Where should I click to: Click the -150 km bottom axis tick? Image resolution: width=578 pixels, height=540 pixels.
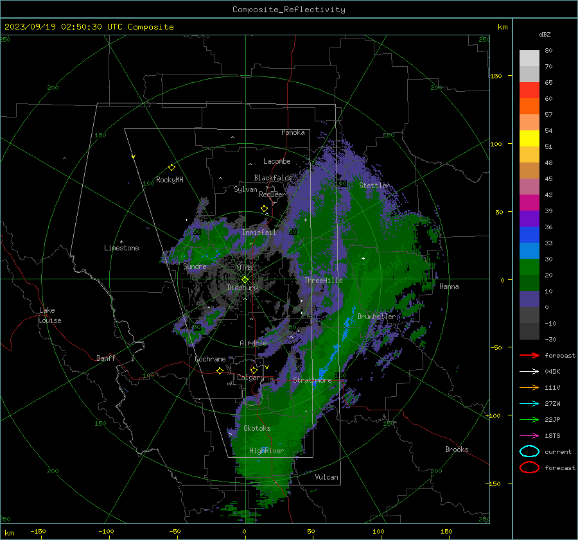38,532
